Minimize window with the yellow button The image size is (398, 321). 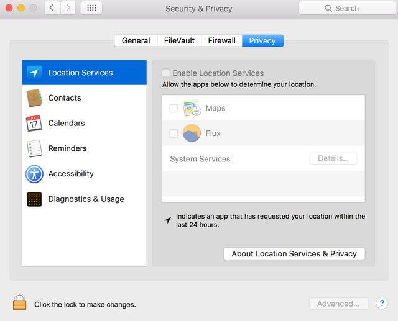tap(21, 8)
